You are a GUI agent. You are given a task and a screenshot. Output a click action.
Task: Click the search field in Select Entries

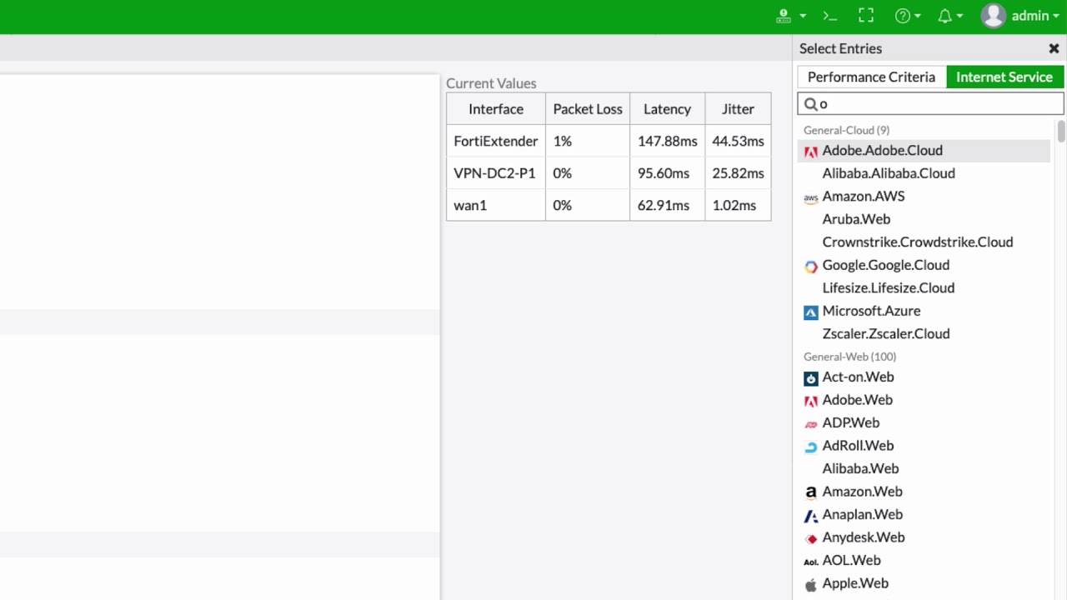[930, 103]
